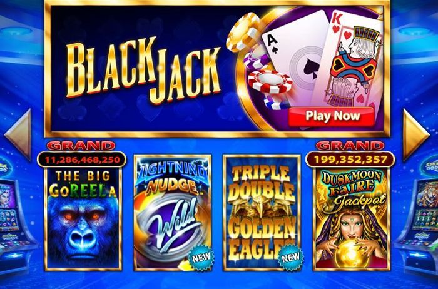Click the 11,286,468,250 grand jackpot counter
438x289 pixels.
coord(82,160)
